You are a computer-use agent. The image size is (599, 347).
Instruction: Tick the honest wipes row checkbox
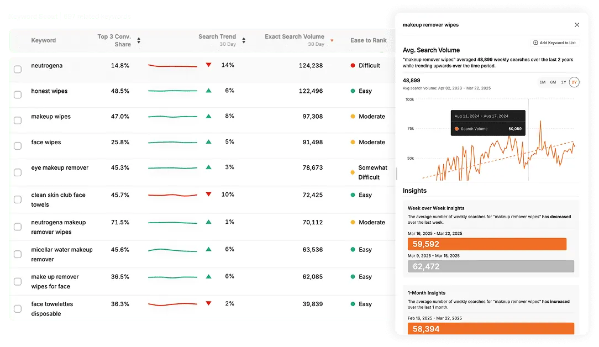(18, 95)
